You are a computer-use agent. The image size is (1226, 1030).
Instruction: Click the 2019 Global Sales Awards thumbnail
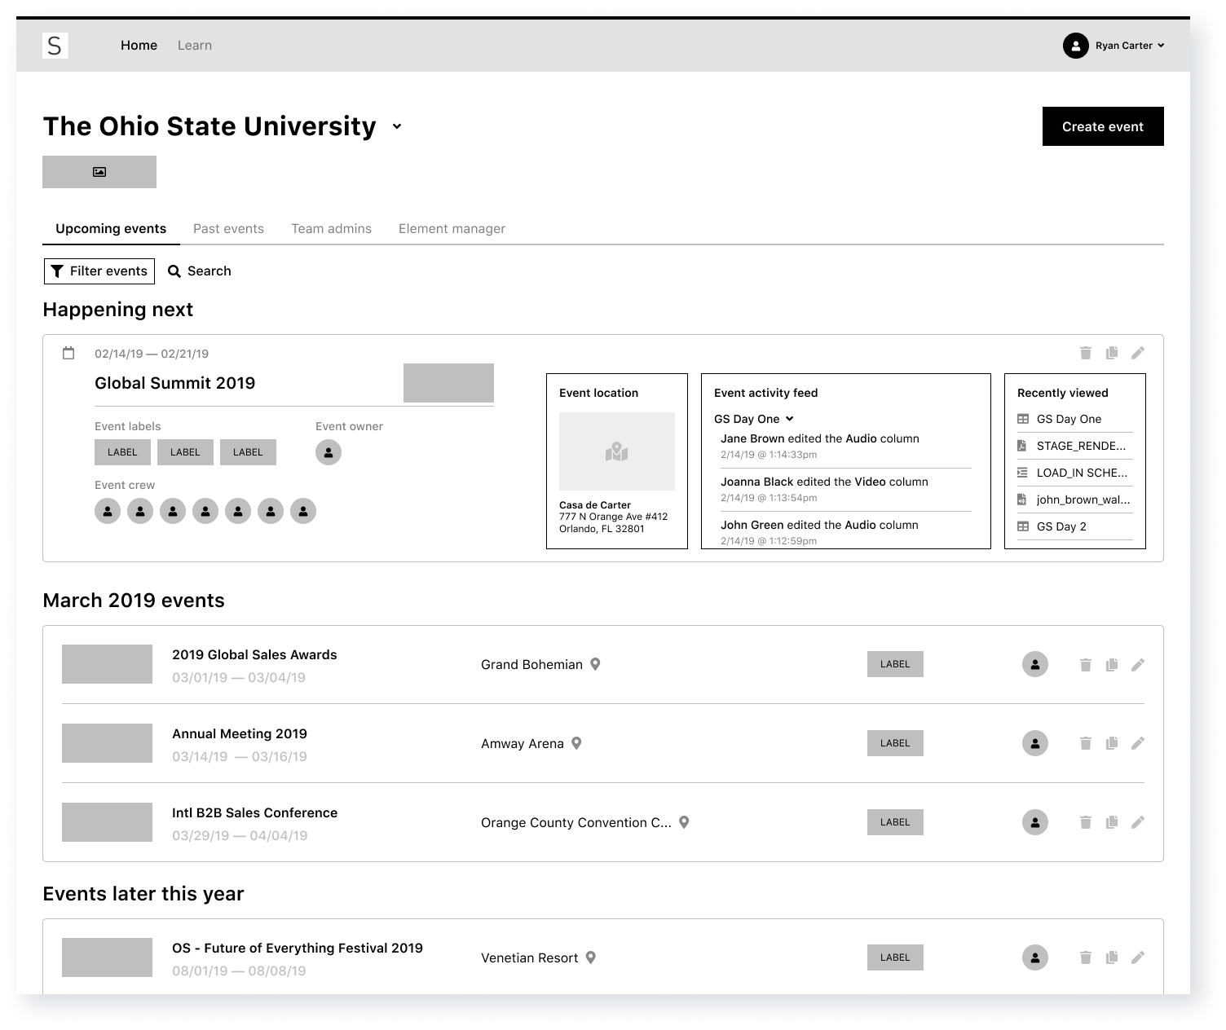[107, 664]
